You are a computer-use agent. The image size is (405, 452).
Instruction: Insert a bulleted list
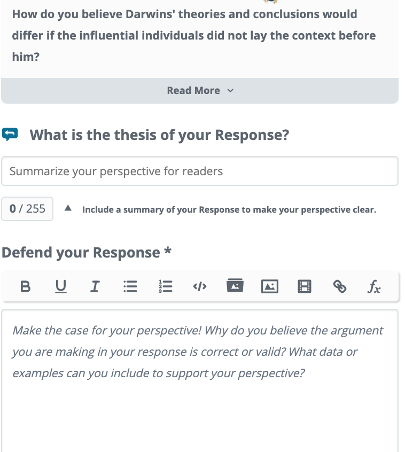[x=130, y=286]
